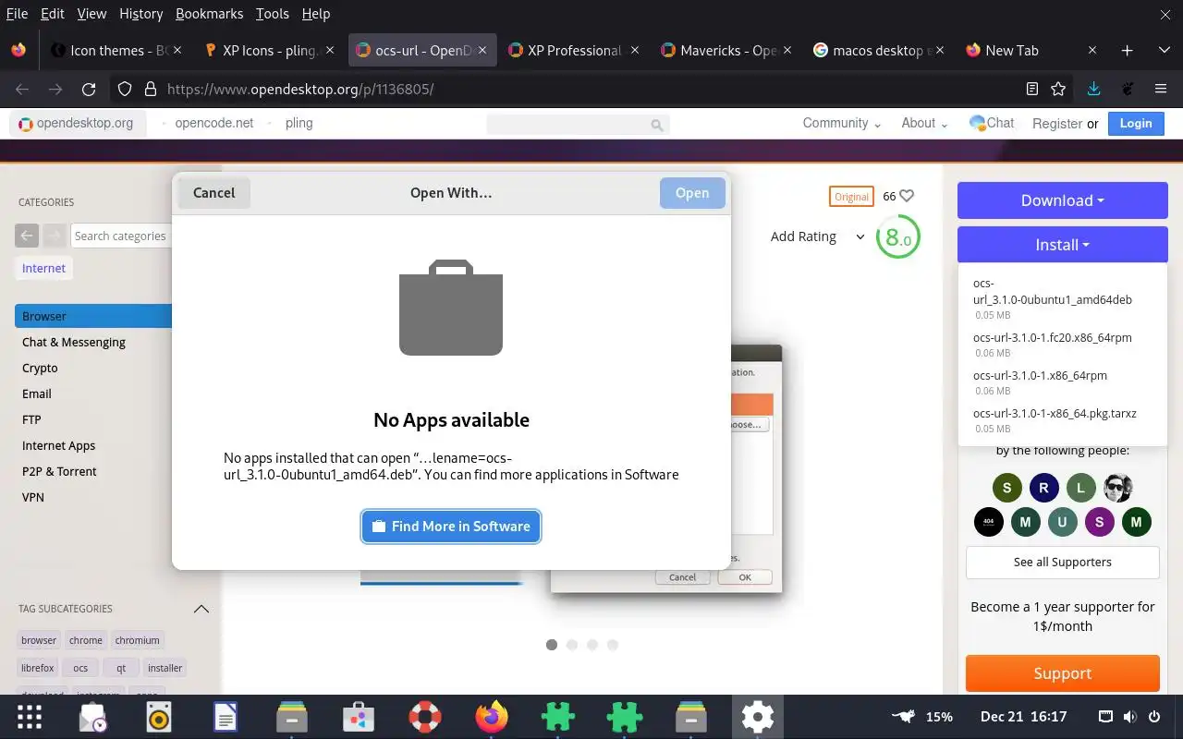Click the opendesktop site search box

tap(578, 124)
